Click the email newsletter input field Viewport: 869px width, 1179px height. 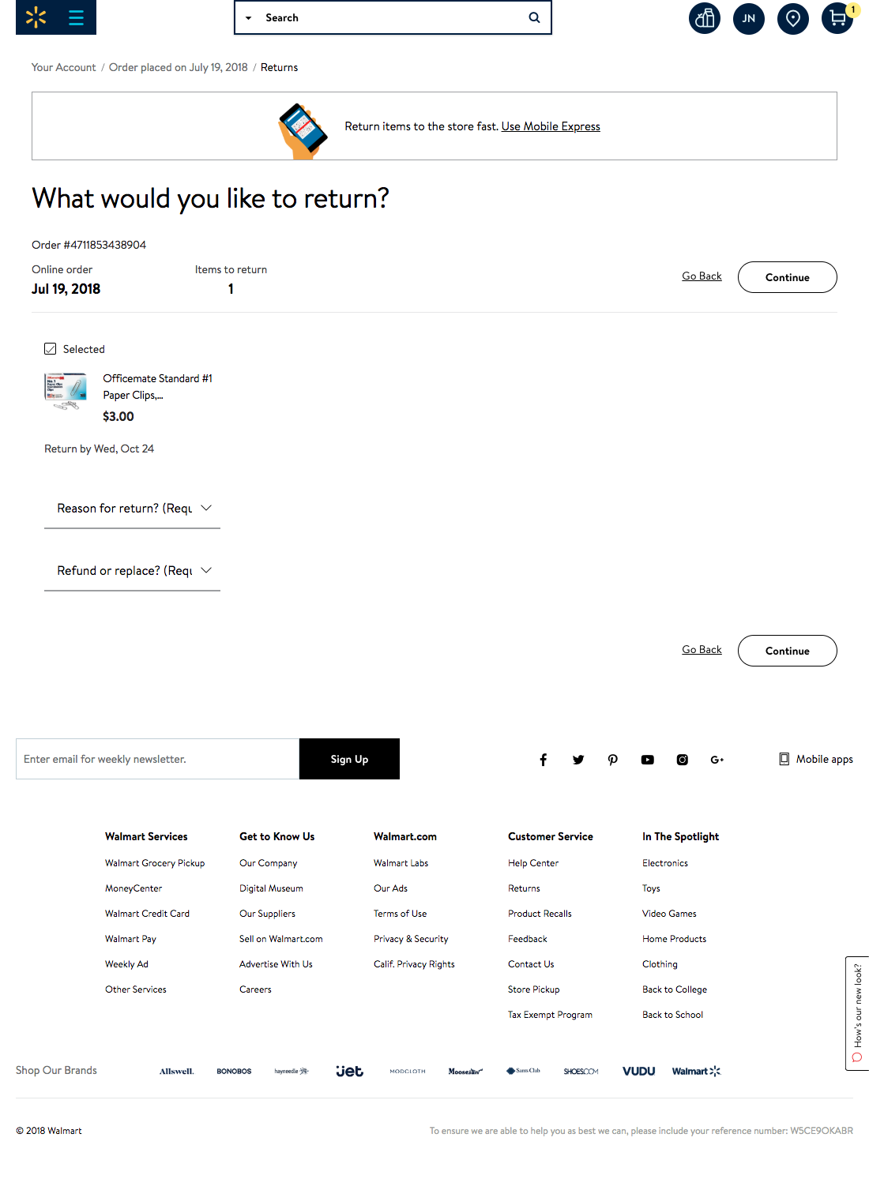click(x=157, y=759)
